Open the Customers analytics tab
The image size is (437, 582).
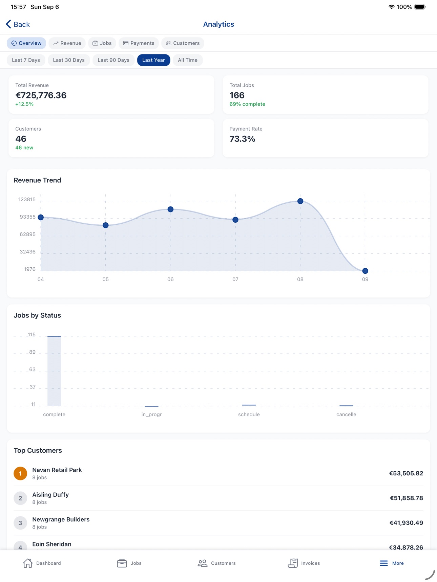[x=183, y=43]
